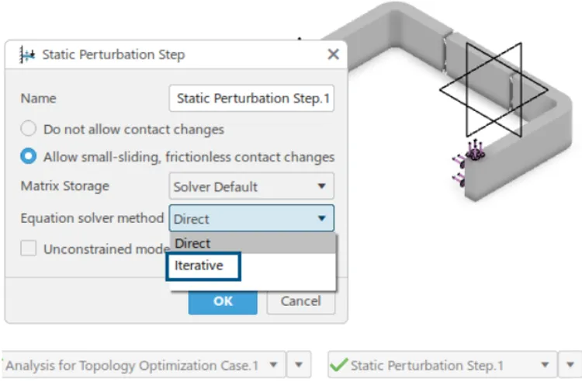Enable the Unconstrained mode checkbox
Viewport: 582px width, 382px height.
coord(29,249)
